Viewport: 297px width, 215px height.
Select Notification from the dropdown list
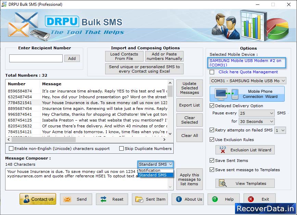(x=156, y=170)
